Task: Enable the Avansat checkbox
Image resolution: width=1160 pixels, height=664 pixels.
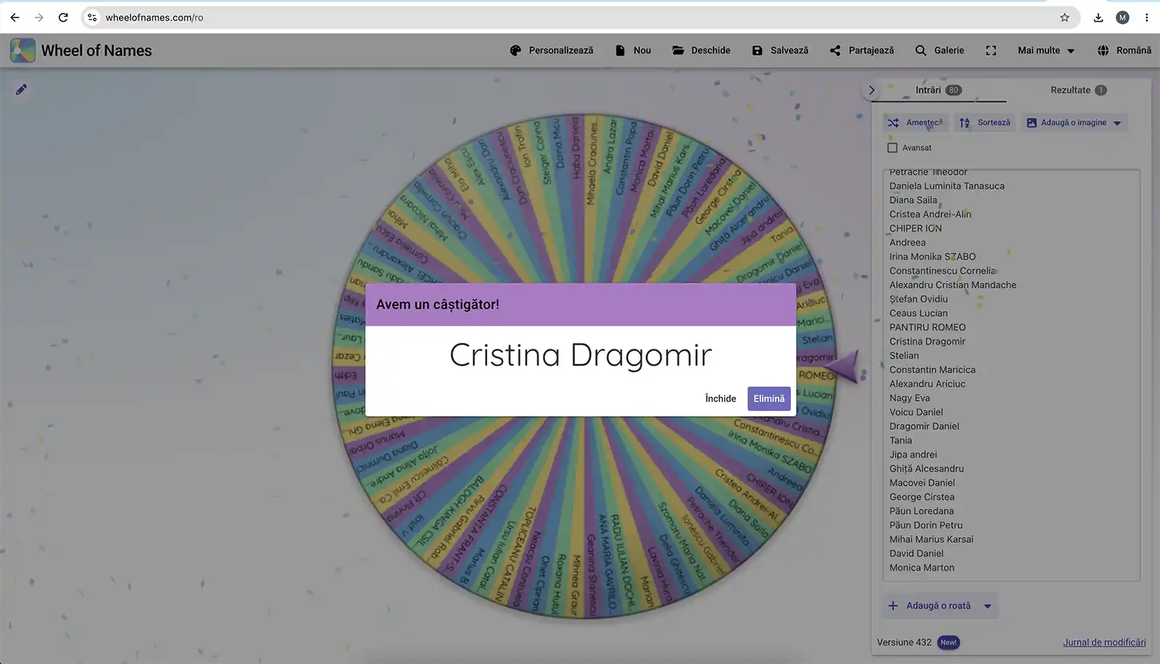Action: [892, 147]
